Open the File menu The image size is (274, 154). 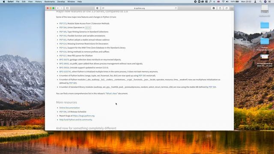(18, 2)
